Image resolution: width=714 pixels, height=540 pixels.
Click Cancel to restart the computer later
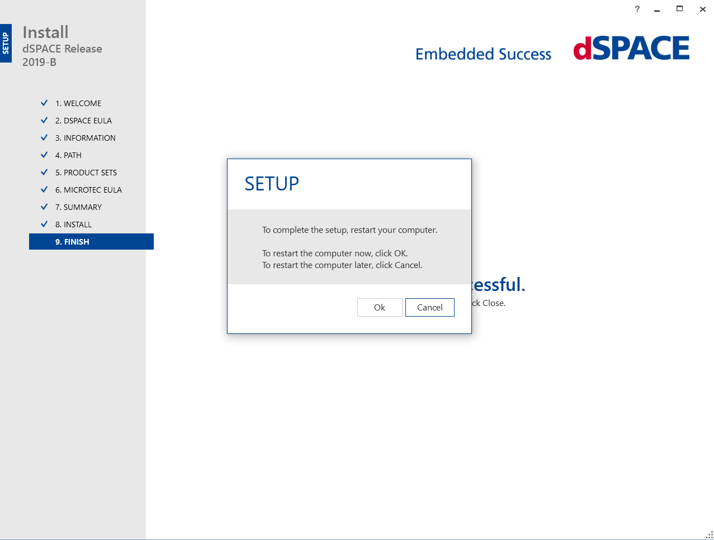coord(429,307)
